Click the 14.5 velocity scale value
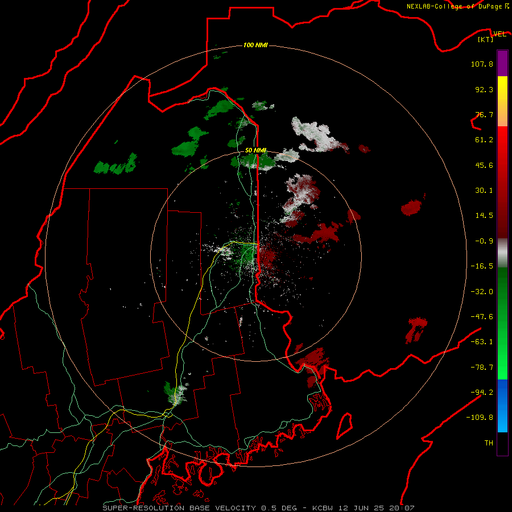Image resolution: width=512 pixels, height=512 pixels. coord(484,216)
